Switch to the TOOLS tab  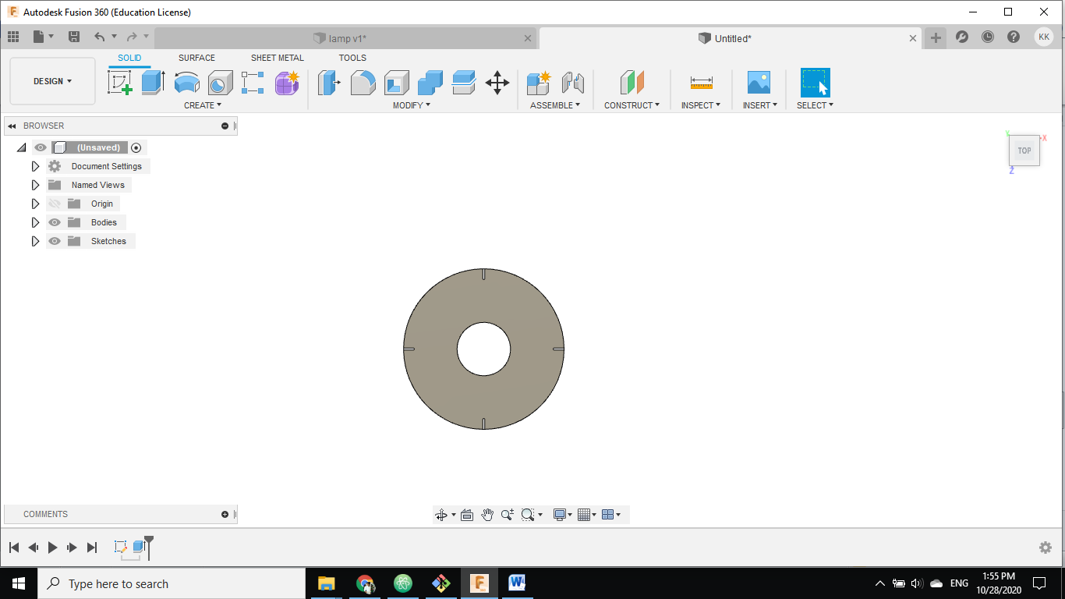click(352, 58)
